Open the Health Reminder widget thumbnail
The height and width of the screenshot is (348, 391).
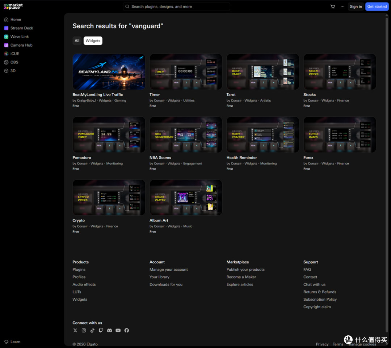point(262,135)
